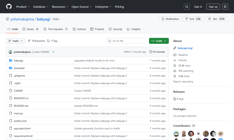The image size is (234, 140).
Task: Open Activity from the About sidebar
Action: [180, 60]
